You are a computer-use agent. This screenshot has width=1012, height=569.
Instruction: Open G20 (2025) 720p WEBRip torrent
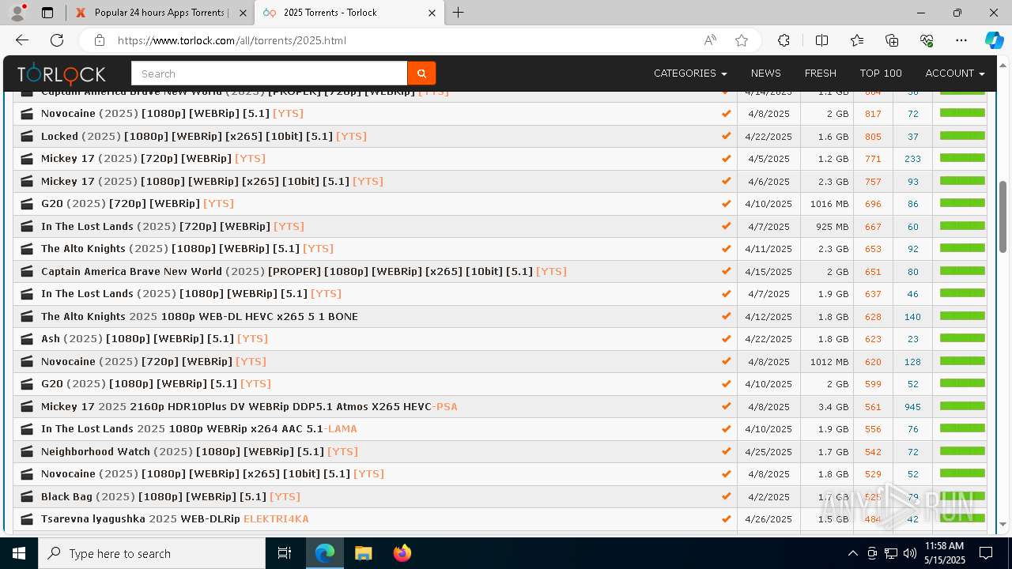coord(138,203)
